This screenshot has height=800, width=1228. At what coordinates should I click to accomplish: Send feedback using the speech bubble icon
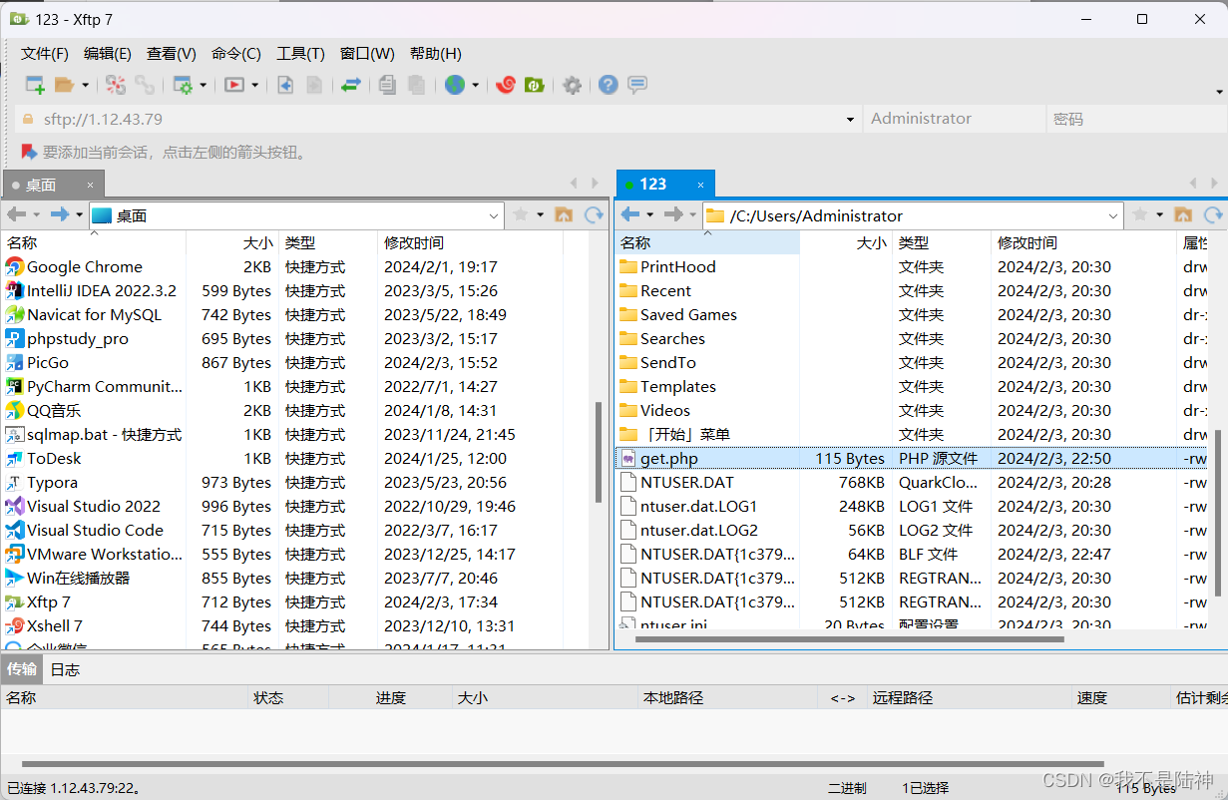(636, 85)
